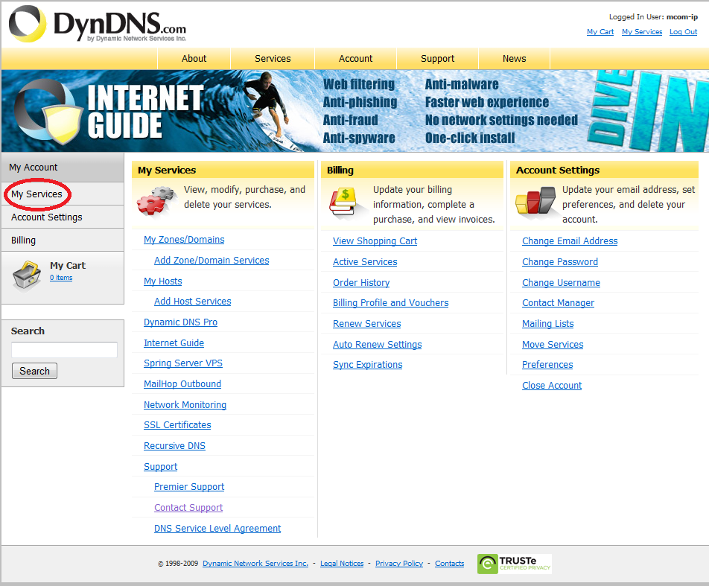This screenshot has width=709, height=586.
Task: Open Dynamic DNS Pro
Action: click(x=180, y=322)
